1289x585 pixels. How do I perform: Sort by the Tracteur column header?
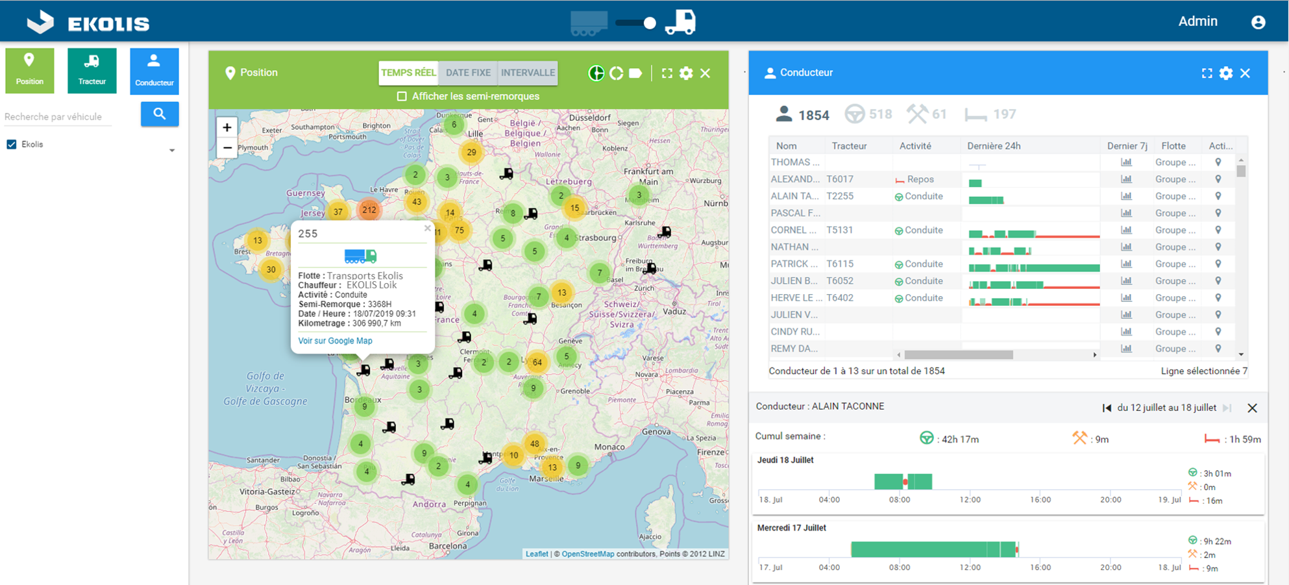pyautogui.click(x=849, y=146)
